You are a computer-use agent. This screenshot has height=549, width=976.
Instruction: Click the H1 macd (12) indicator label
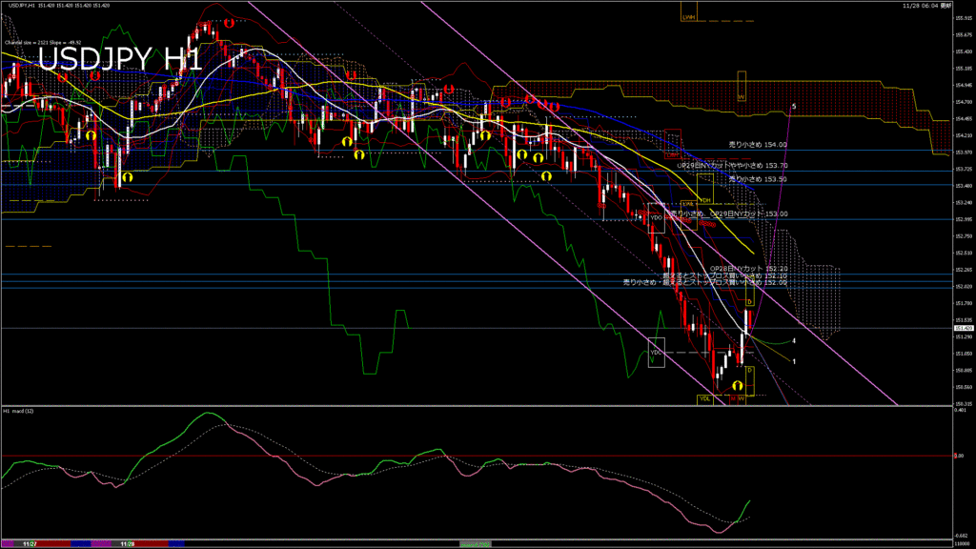[x=19, y=411]
